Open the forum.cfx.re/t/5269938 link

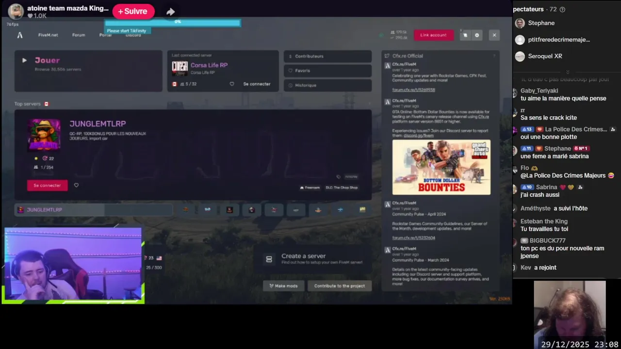[413, 90]
